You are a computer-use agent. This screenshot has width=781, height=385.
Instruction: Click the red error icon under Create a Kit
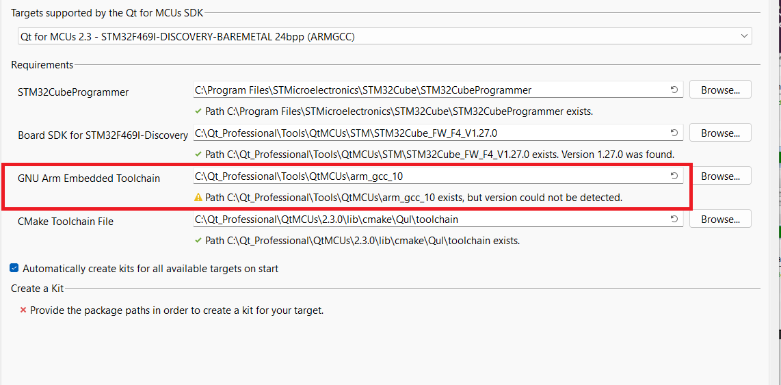pos(23,310)
